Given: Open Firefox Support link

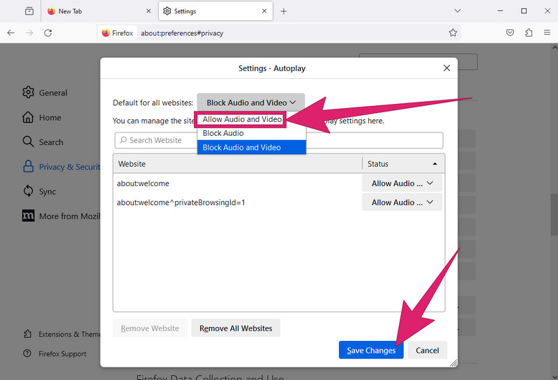Looking at the screenshot, I should (x=55, y=354).
